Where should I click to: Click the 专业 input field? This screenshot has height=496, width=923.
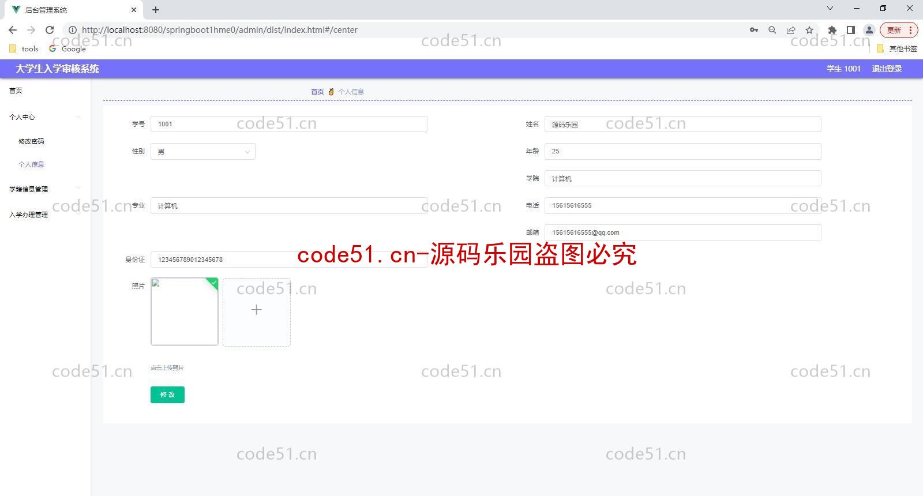288,205
